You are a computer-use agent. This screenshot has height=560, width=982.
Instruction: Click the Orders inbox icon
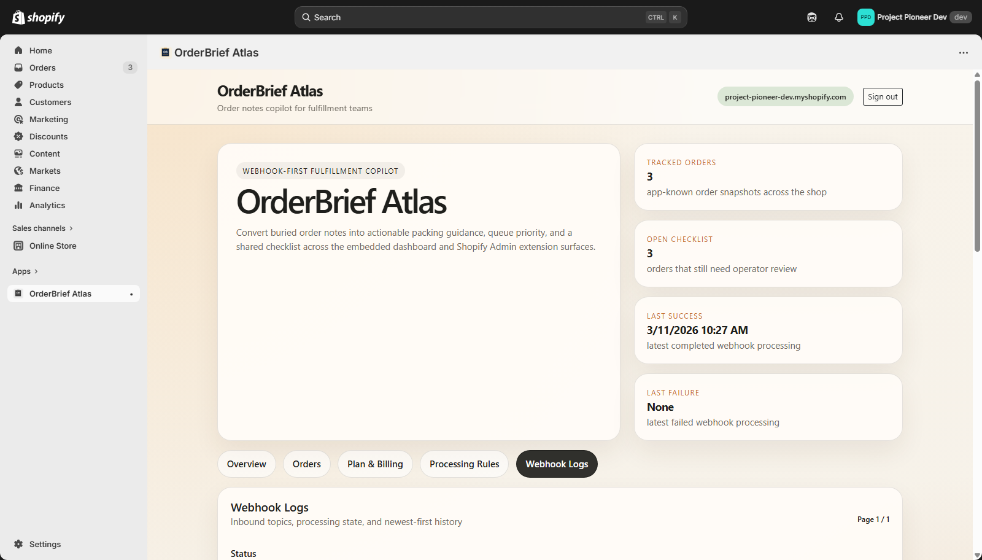point(18,68)
